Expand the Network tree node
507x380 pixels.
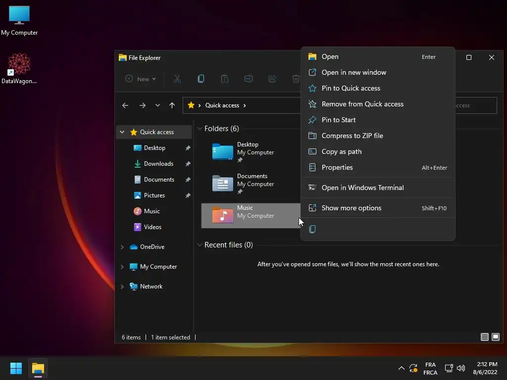[x=122, y=286]
